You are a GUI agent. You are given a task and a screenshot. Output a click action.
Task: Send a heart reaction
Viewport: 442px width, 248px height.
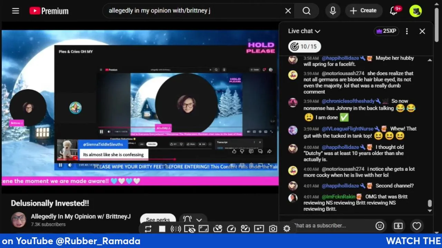[x=417, y=226]
